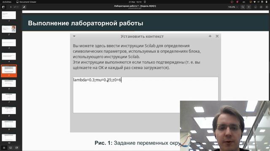Image resolution: width=270 pixels, height=151 pixels.
Task: Open the clock and calendar in top bar
Action: [135, 2]
